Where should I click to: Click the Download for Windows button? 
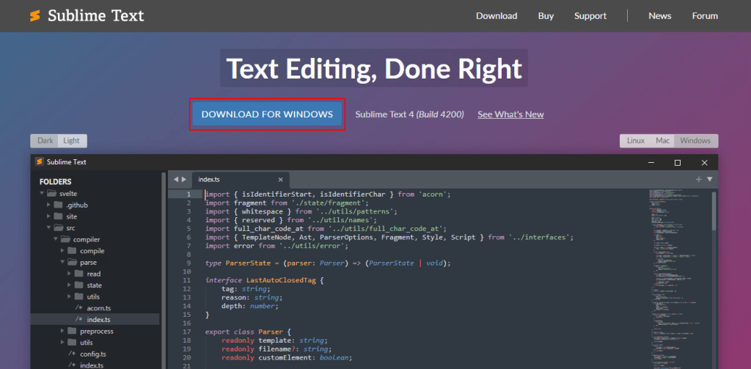(x=267, y=114)
